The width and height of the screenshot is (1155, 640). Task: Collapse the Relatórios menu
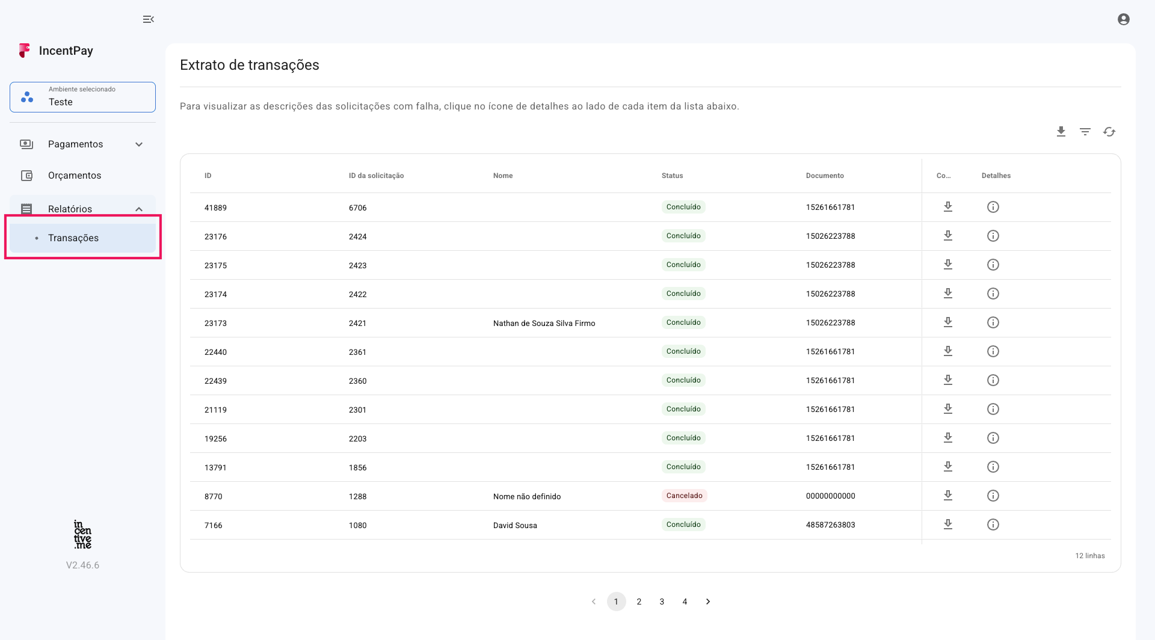pyautogui.click(x=82, y=208)
